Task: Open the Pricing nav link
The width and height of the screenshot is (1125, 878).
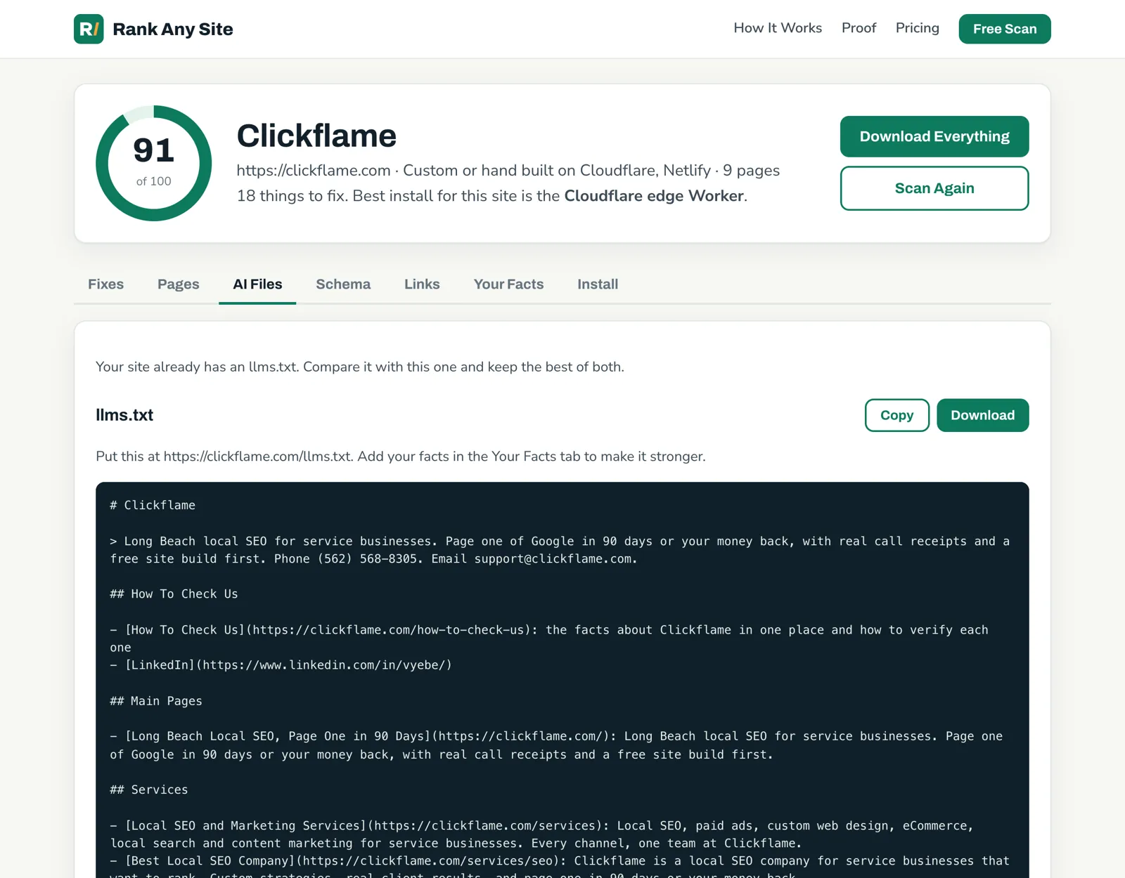Action: click(x=917, y=28)
